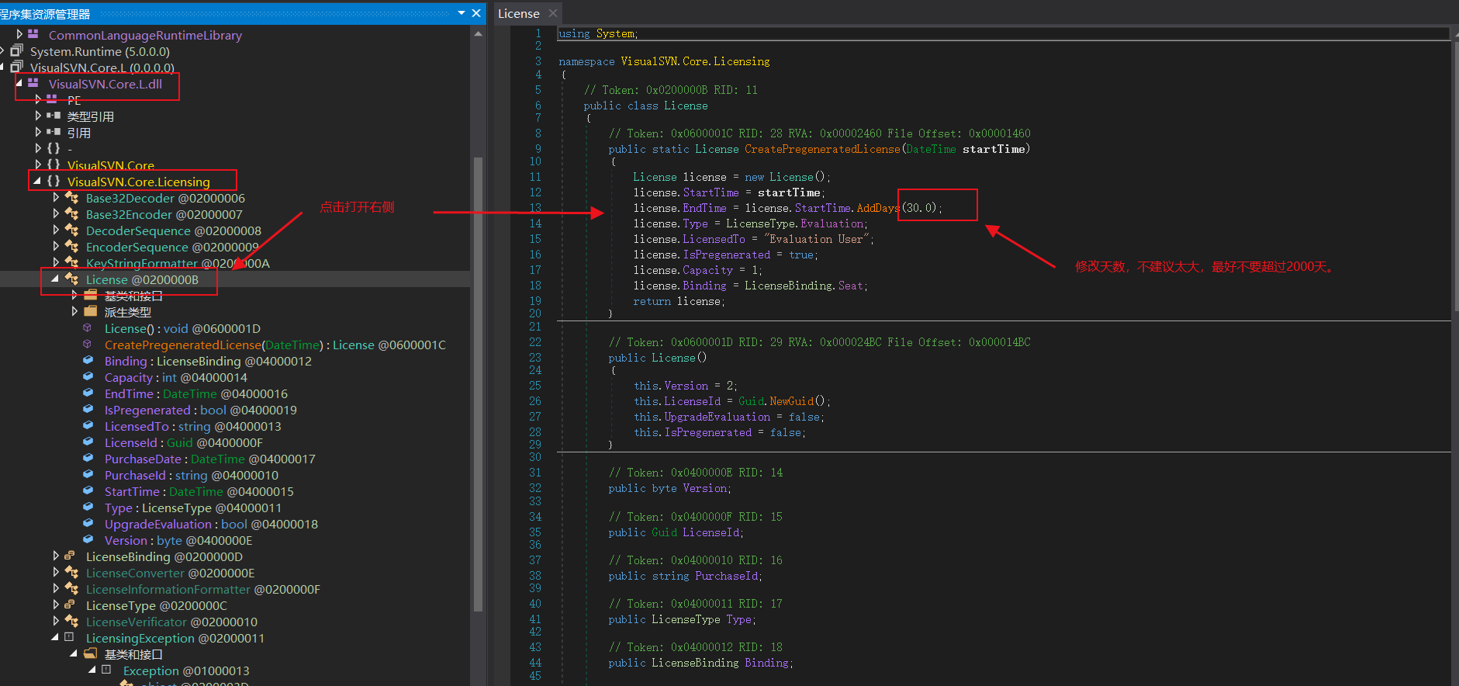
Task: Collapse the License @0200000B class node
Action: tap(55, 279)
